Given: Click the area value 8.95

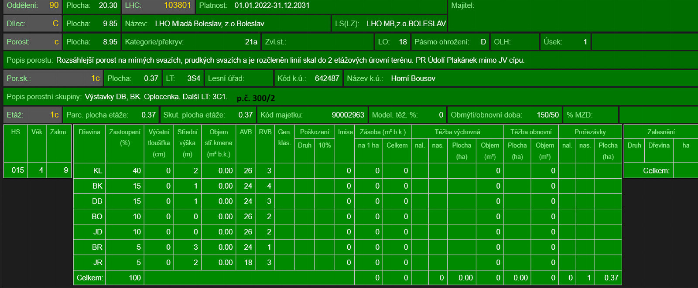Looking at the screenshot, I should [110, 42].
